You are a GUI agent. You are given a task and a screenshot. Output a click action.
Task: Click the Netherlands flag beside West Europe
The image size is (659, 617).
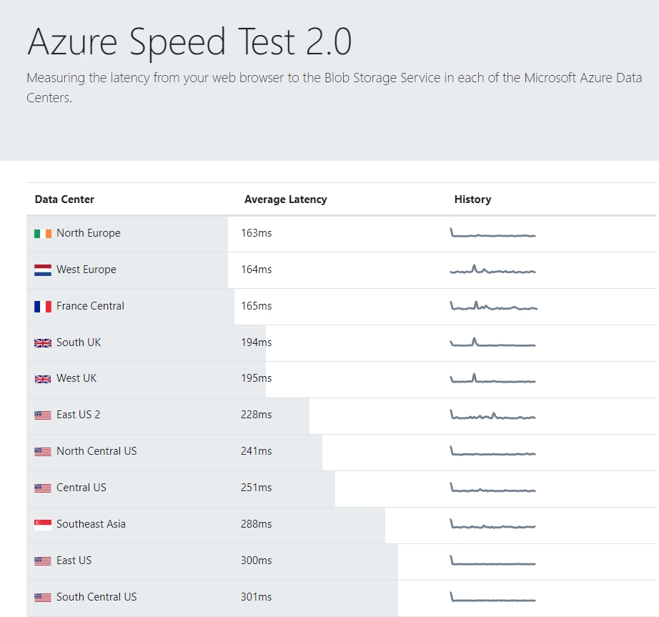tap(42, 270)
